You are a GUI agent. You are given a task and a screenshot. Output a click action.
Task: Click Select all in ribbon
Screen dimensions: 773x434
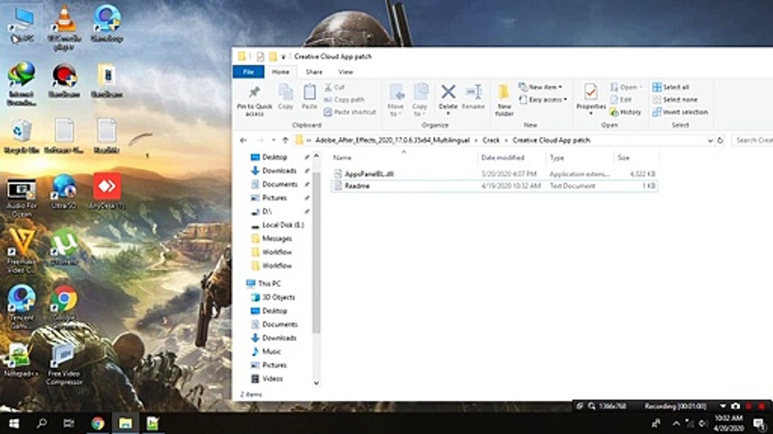[x=671, y=87]
